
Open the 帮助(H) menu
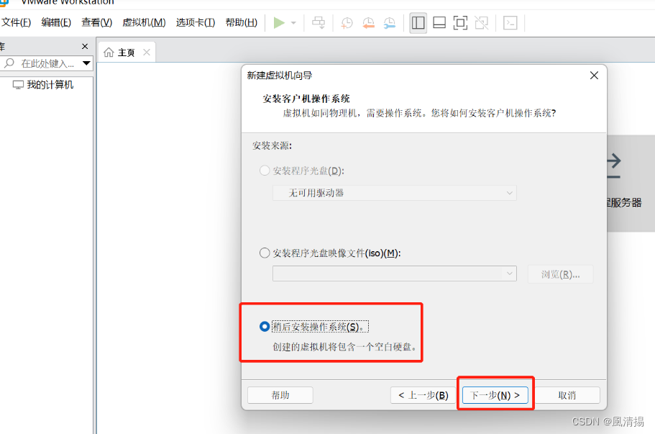(x=241, y=22)
